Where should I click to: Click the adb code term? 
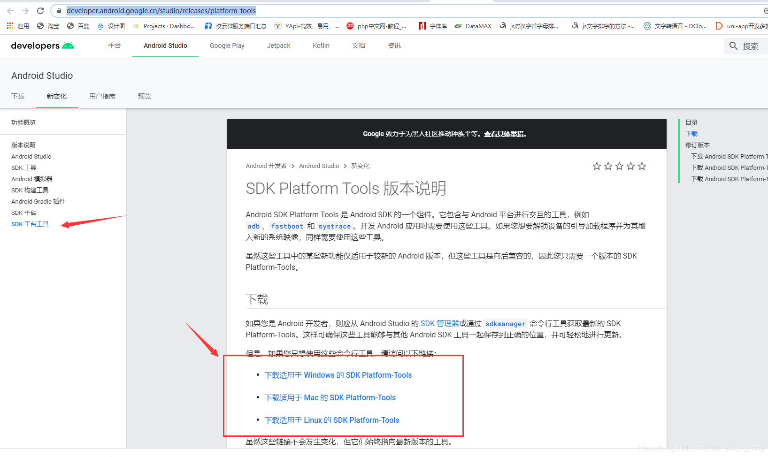click(253, 226)
